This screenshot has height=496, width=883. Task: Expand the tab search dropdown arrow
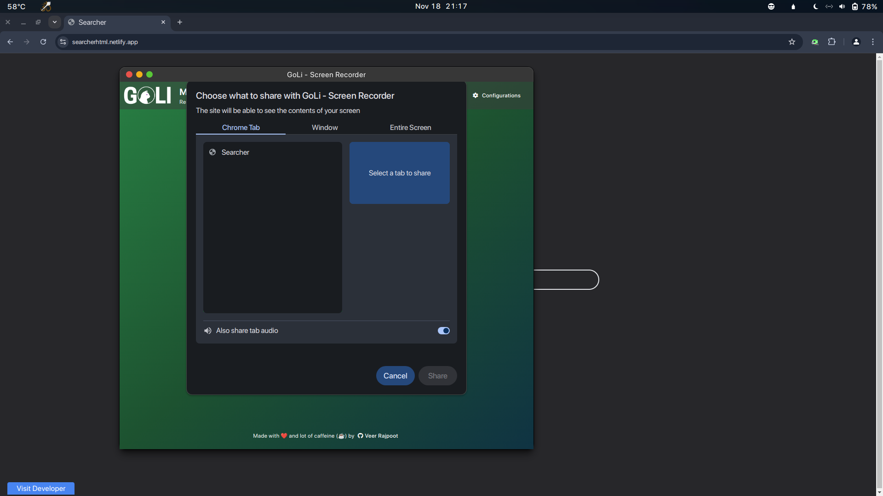pyautogui.click(x=55, y=22)
